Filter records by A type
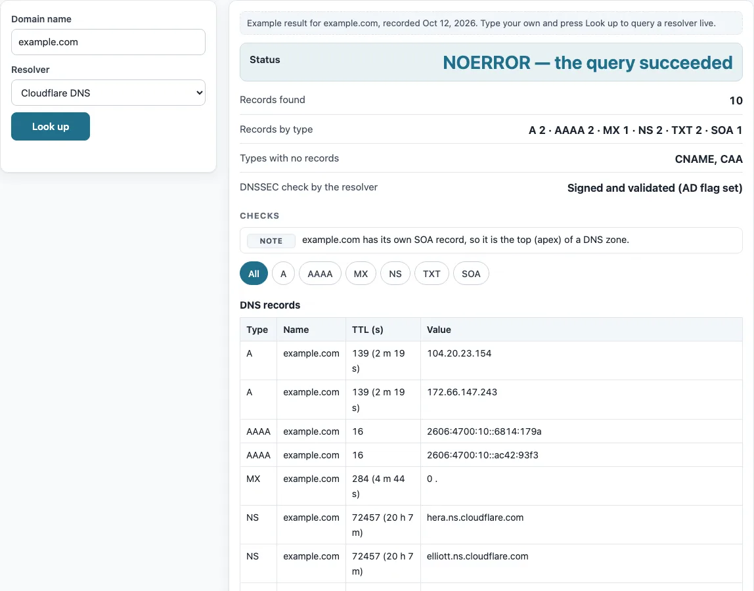Screen dimensions: 754x591 coord(283,274)
